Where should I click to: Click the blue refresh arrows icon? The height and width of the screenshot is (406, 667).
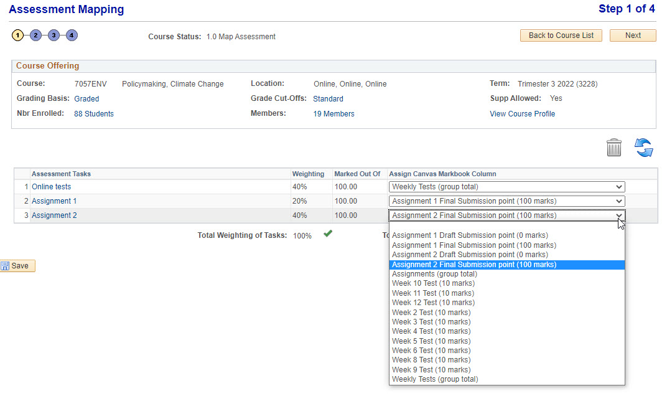[643, 148]
